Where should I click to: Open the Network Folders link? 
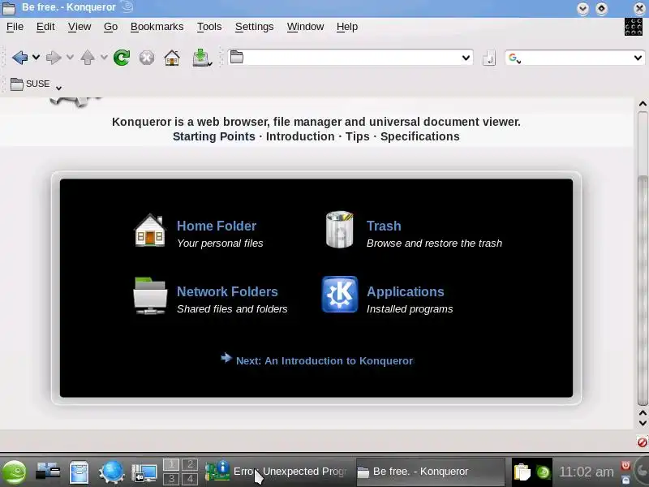(x=227, y=291)
